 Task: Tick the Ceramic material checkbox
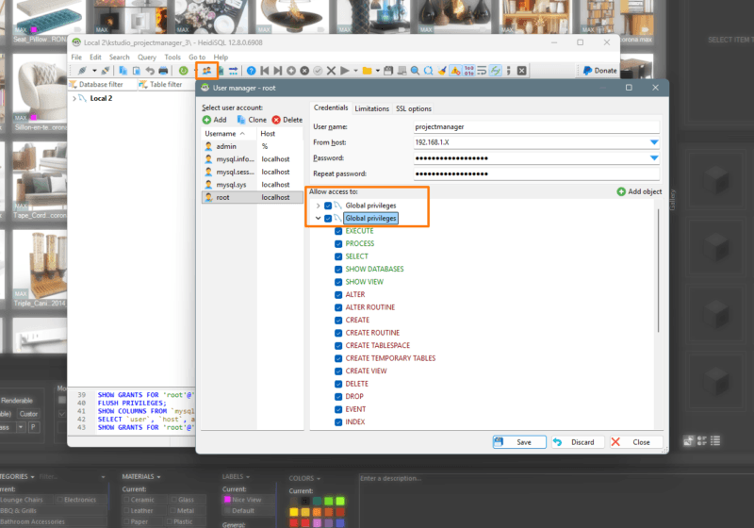pos(127,500)
